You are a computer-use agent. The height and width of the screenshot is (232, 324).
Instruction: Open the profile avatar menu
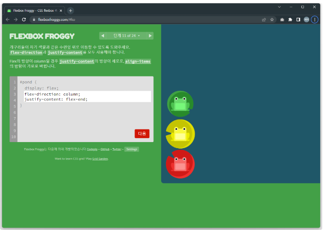[x=307, y=20]
